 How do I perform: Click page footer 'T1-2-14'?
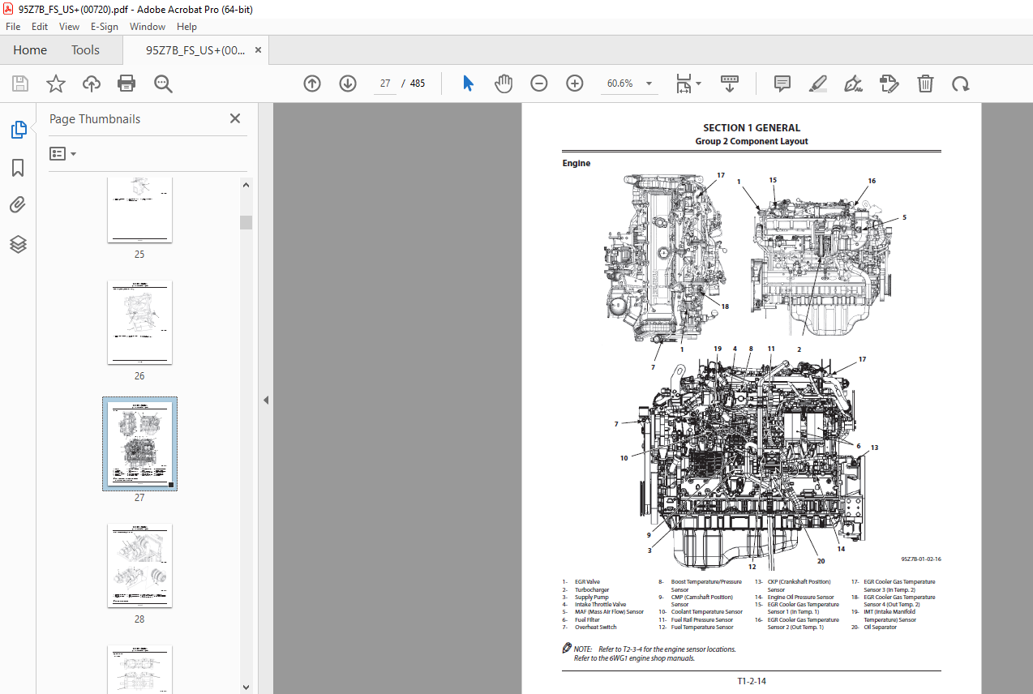point(752,681)
